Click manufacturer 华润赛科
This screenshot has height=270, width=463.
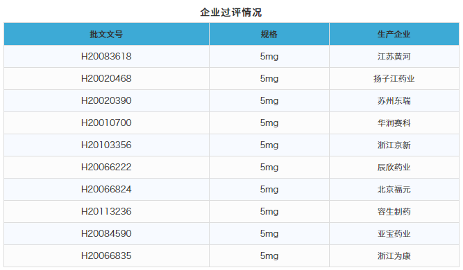tap(394, 123)
